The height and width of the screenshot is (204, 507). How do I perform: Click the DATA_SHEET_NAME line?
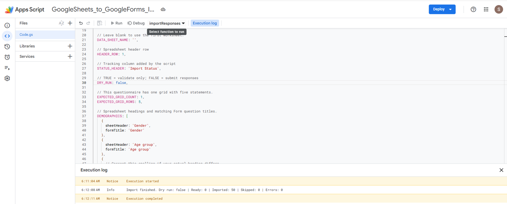point(117,40)
